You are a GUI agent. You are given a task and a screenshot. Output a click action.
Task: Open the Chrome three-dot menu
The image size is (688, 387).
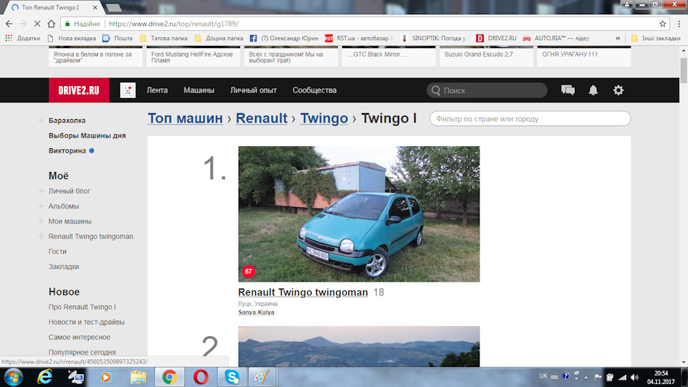pyautogui.click(x=679, y=24)
